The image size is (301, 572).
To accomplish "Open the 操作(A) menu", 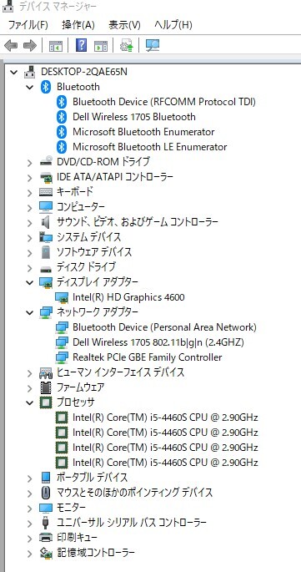I will coord(78,25).
